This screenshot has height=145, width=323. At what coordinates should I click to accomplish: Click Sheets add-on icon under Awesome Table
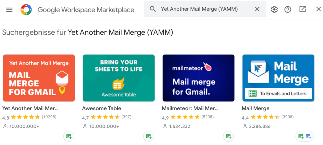click(149, 136)
